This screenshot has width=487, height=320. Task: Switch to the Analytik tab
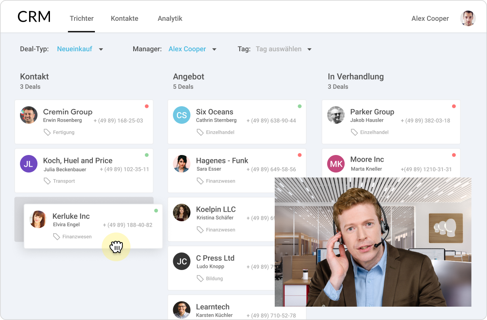click(170, 18)
